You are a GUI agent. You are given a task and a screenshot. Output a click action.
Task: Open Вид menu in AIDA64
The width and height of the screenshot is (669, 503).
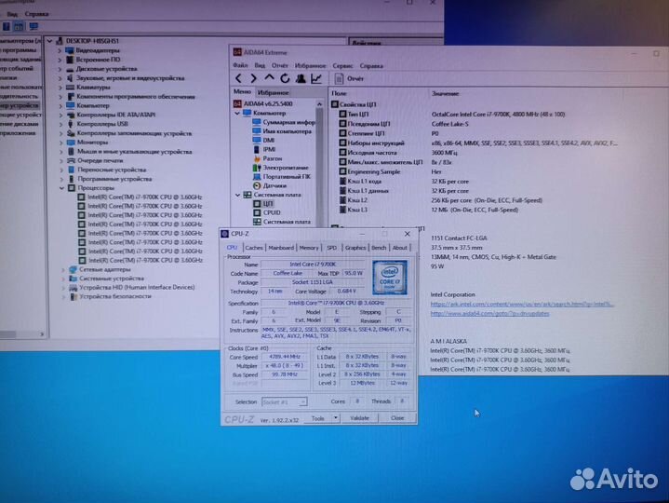[x=260, y=65]
